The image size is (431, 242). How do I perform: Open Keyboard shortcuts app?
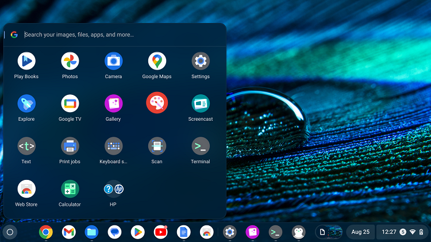113,146
